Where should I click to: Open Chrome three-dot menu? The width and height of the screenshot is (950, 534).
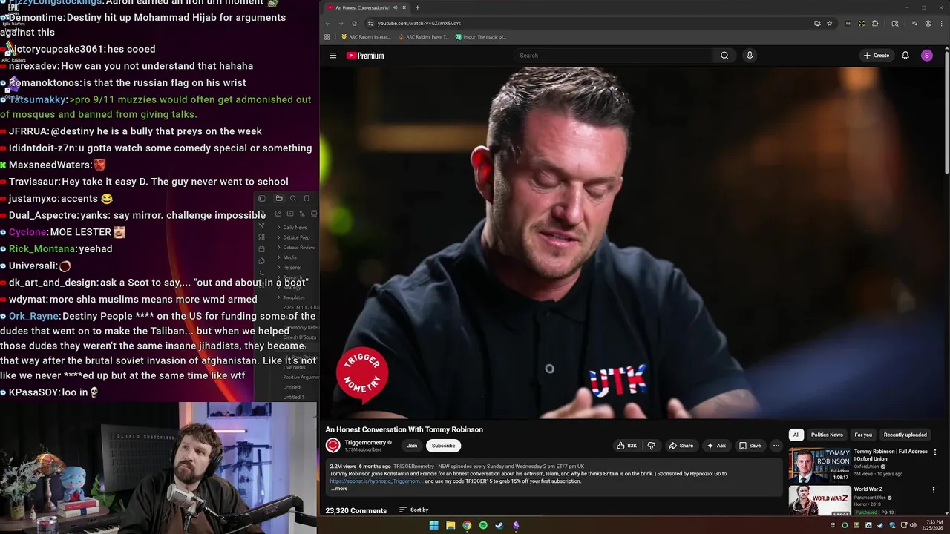(x=940, y=23)
